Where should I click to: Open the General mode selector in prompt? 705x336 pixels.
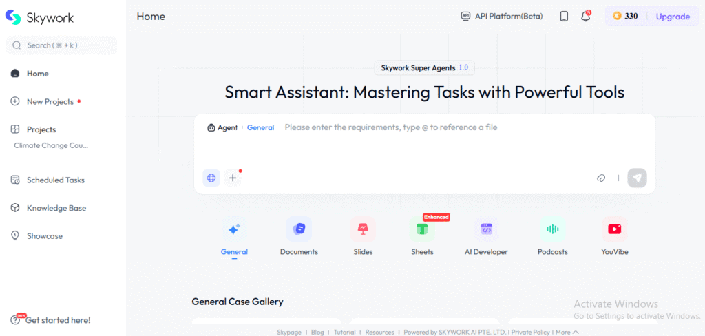click(x=260, y=128)
